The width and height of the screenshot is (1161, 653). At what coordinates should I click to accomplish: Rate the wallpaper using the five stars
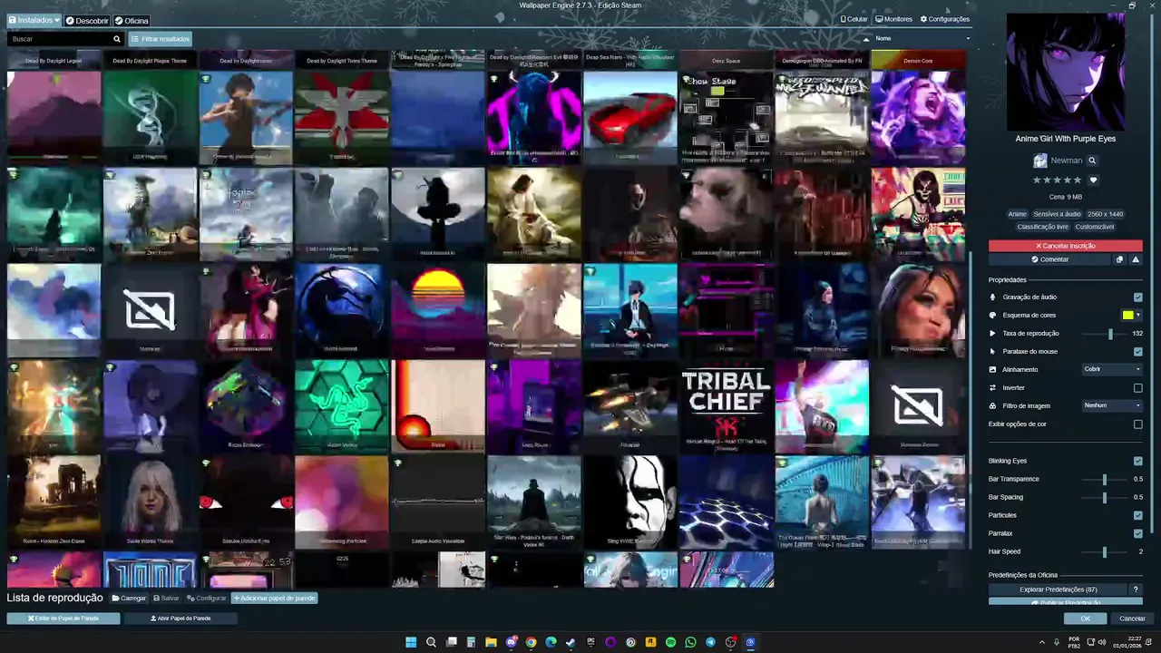coord(1057,180)
